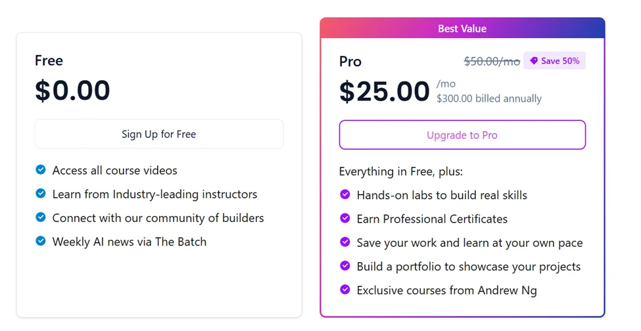641x331 pixels.
Task: Click the tag icon in Save 50% badge
Action: tap(534, 61)
